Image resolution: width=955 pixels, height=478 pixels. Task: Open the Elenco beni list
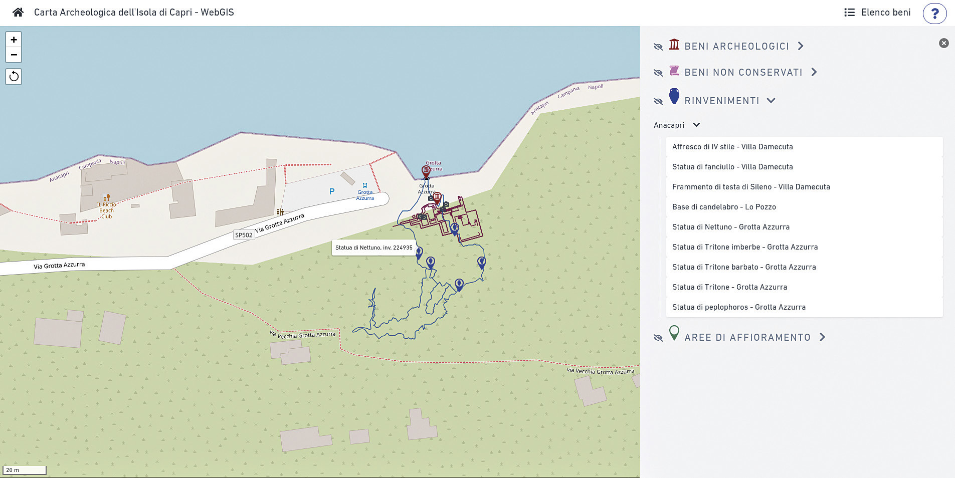[x=877, y=13]
